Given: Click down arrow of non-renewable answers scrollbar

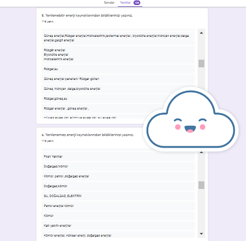Looking at the screenshot, I should (x=202, y=234).
